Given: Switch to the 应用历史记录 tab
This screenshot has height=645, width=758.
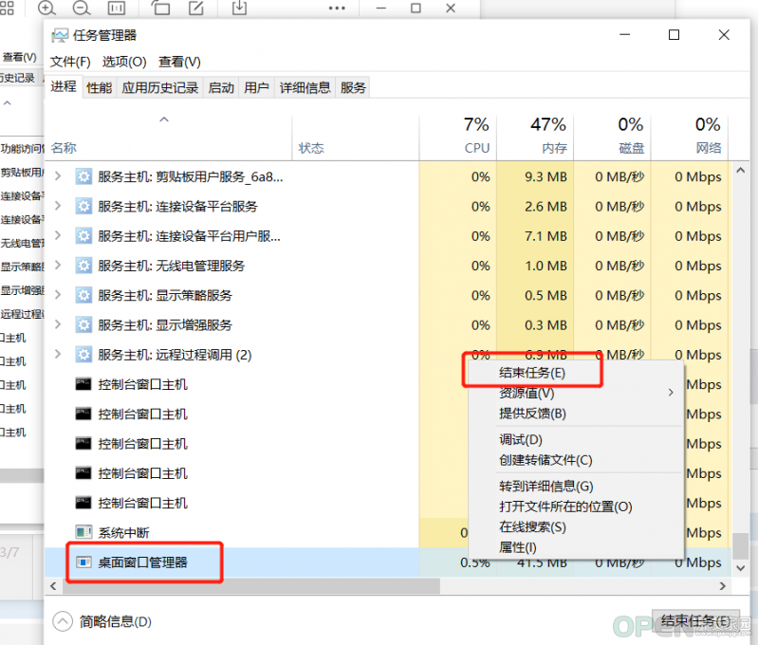Looking at the screenshot, I should 160,87.
